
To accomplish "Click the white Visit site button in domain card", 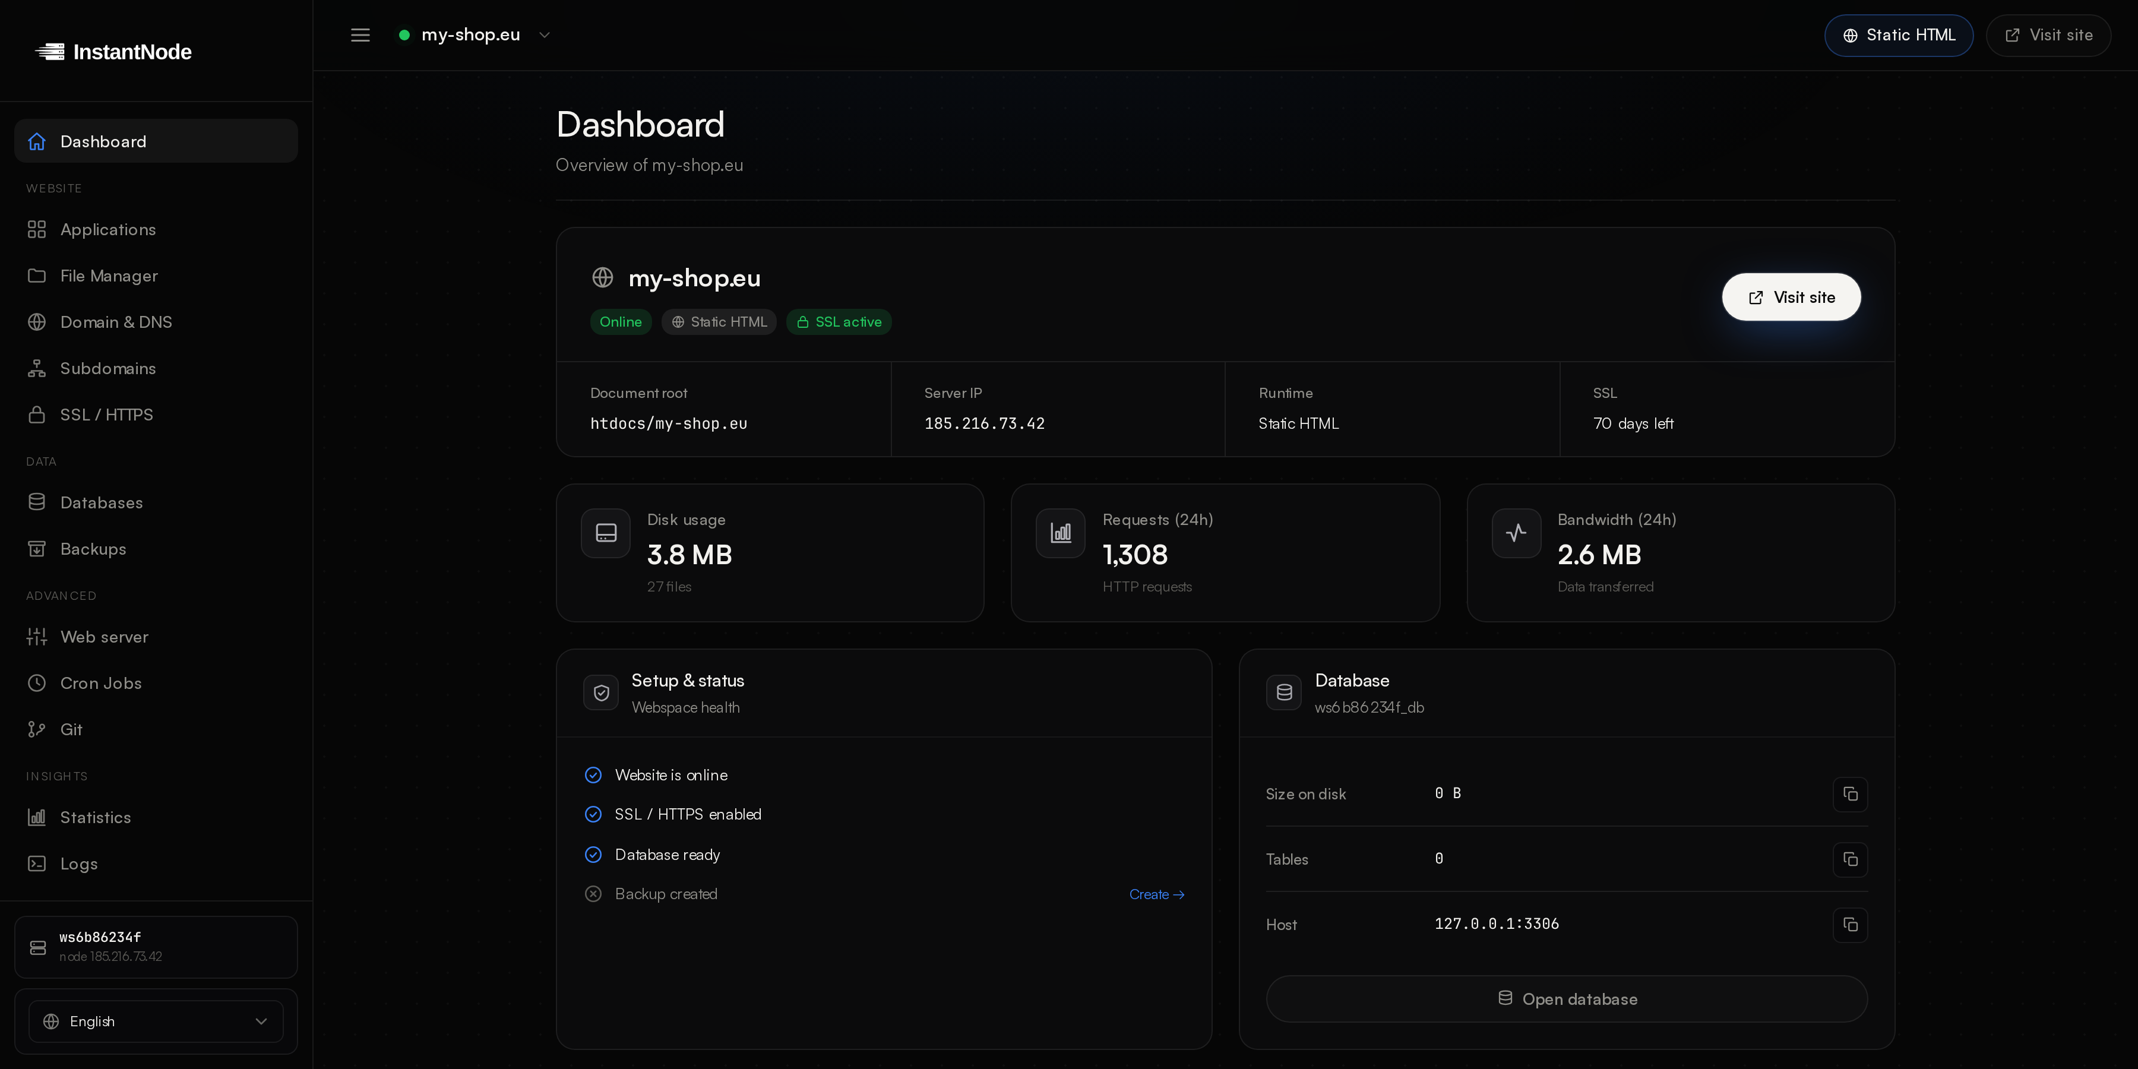I will pos(1791,297).
